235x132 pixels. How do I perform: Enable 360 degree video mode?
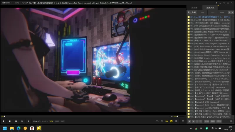click(157, 121)
